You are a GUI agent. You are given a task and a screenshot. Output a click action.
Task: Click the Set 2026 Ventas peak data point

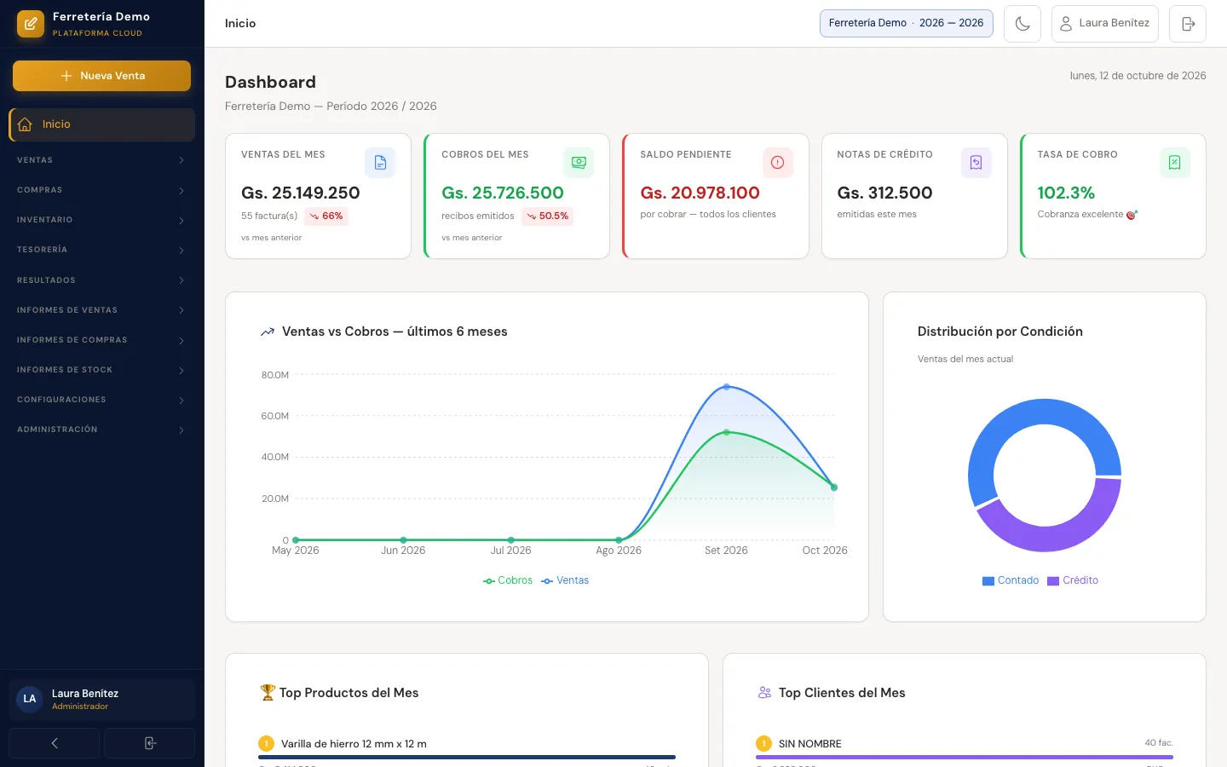tap(727, 387)
